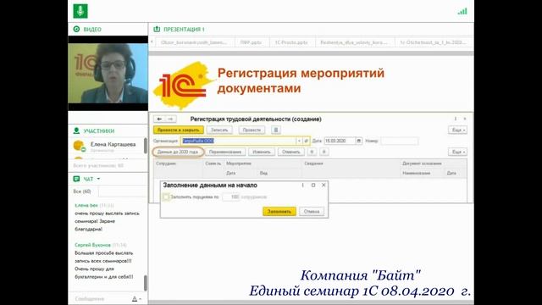542x305 pixels.
Task: Click the Изменить button
Action: tap(262, 152)
